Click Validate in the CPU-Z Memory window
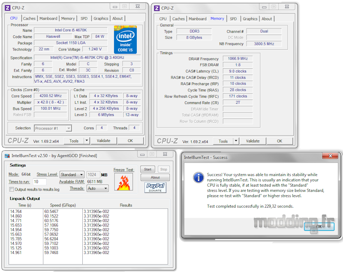343x272 pixels. 253,141
